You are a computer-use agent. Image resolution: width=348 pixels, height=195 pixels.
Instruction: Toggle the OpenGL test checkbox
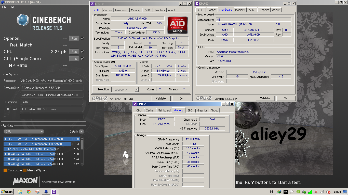coord(82,38)
